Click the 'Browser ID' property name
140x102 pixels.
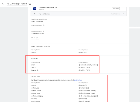(34, 70)
